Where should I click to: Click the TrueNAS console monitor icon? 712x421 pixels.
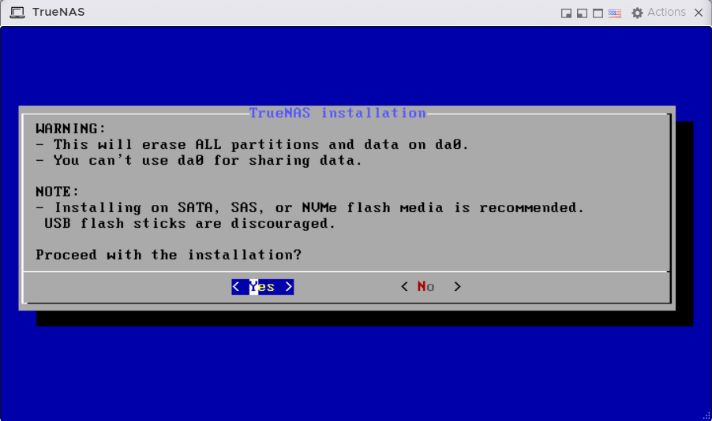tap(17, 13)
